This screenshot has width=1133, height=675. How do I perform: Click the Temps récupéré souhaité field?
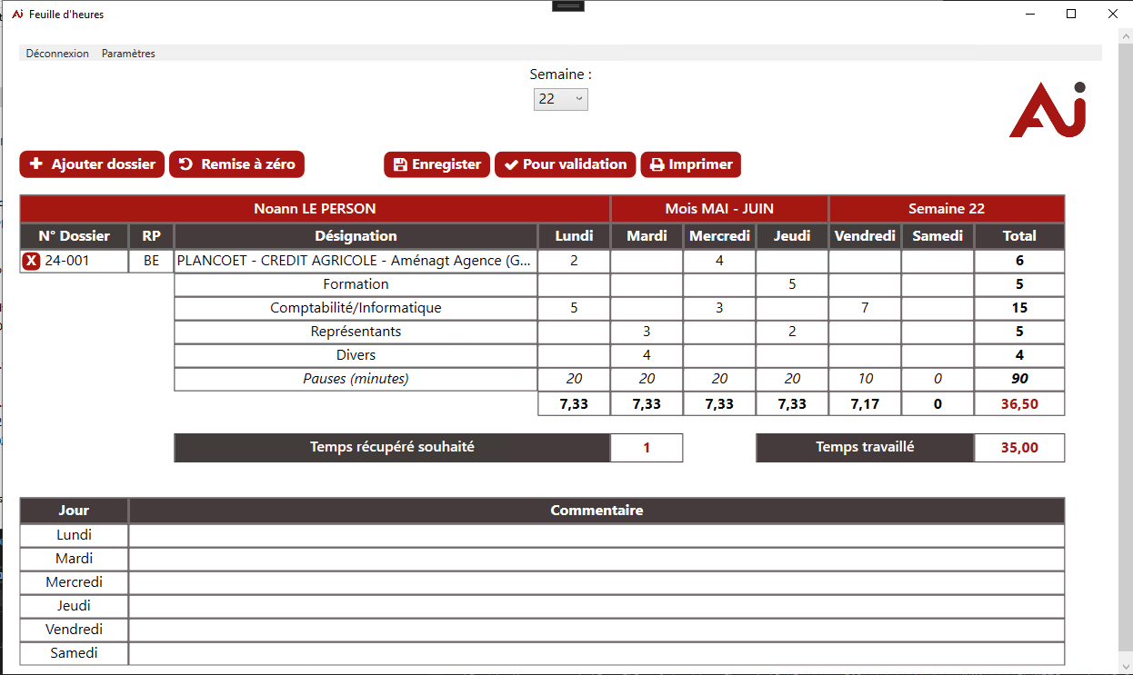[x=647, y=448]
